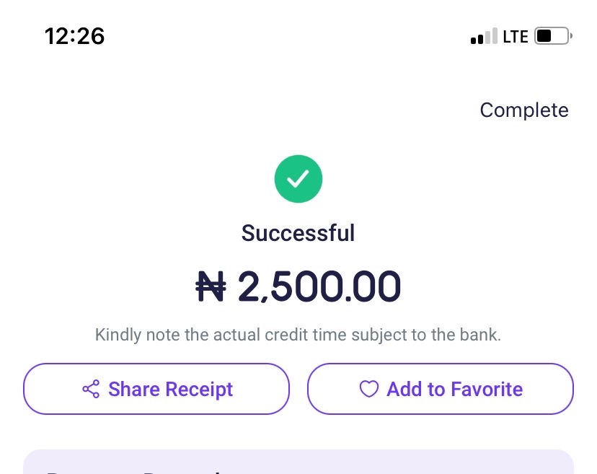Tap the battery icon in status bar
Screen dimensions: 597x474
[552, 36]
